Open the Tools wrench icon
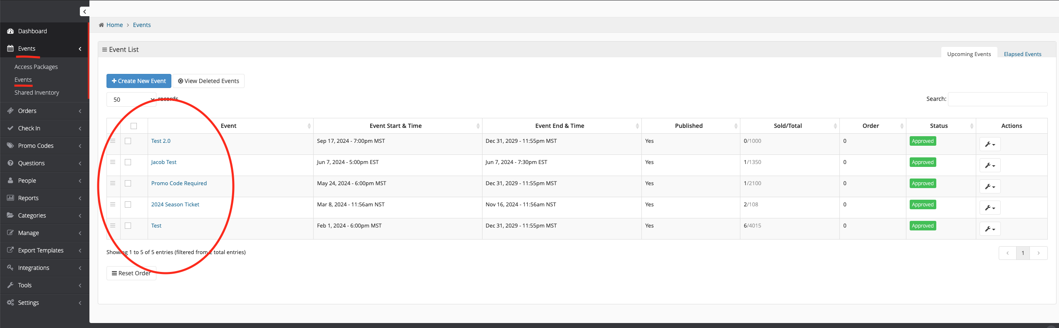1059x328 pixels. [x=10, y=285]
